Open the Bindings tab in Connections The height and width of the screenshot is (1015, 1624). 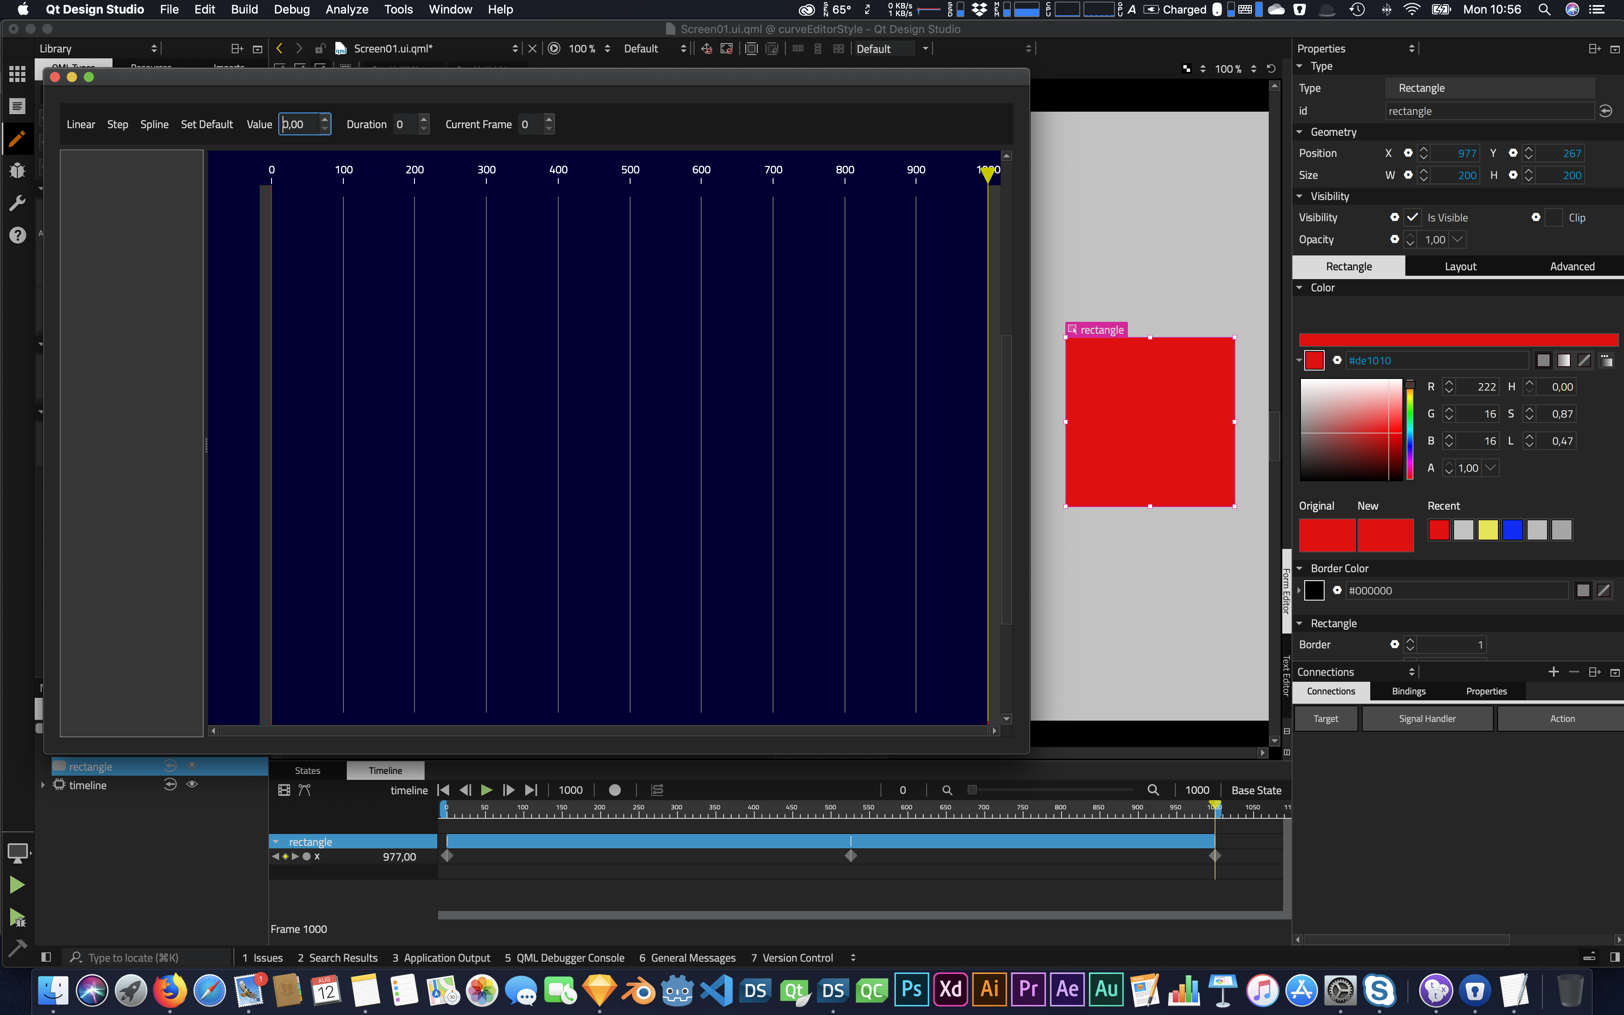[1408, 691]
